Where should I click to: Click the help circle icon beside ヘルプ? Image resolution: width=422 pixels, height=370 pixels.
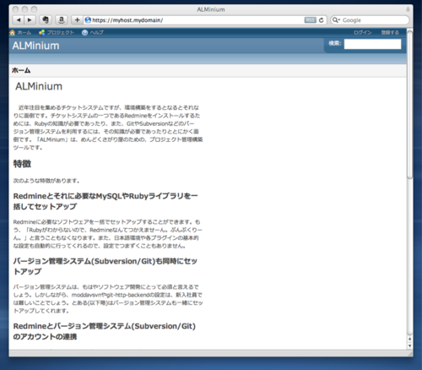[84, 33]
